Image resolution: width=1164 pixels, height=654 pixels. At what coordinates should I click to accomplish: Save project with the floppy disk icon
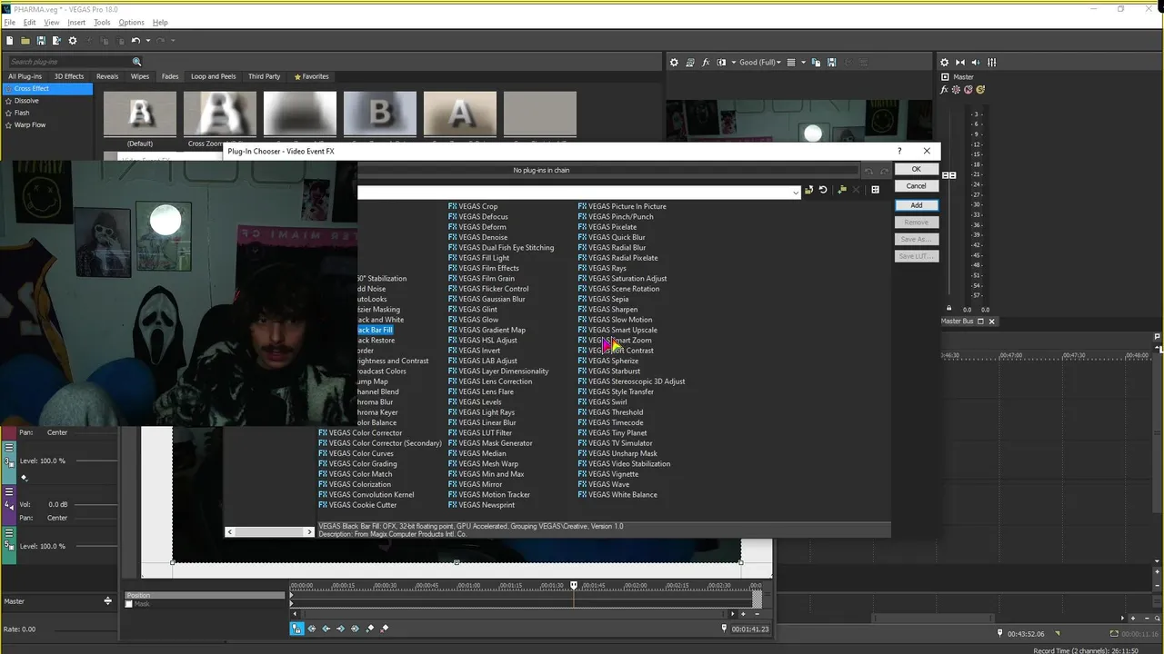pos(40,41)
